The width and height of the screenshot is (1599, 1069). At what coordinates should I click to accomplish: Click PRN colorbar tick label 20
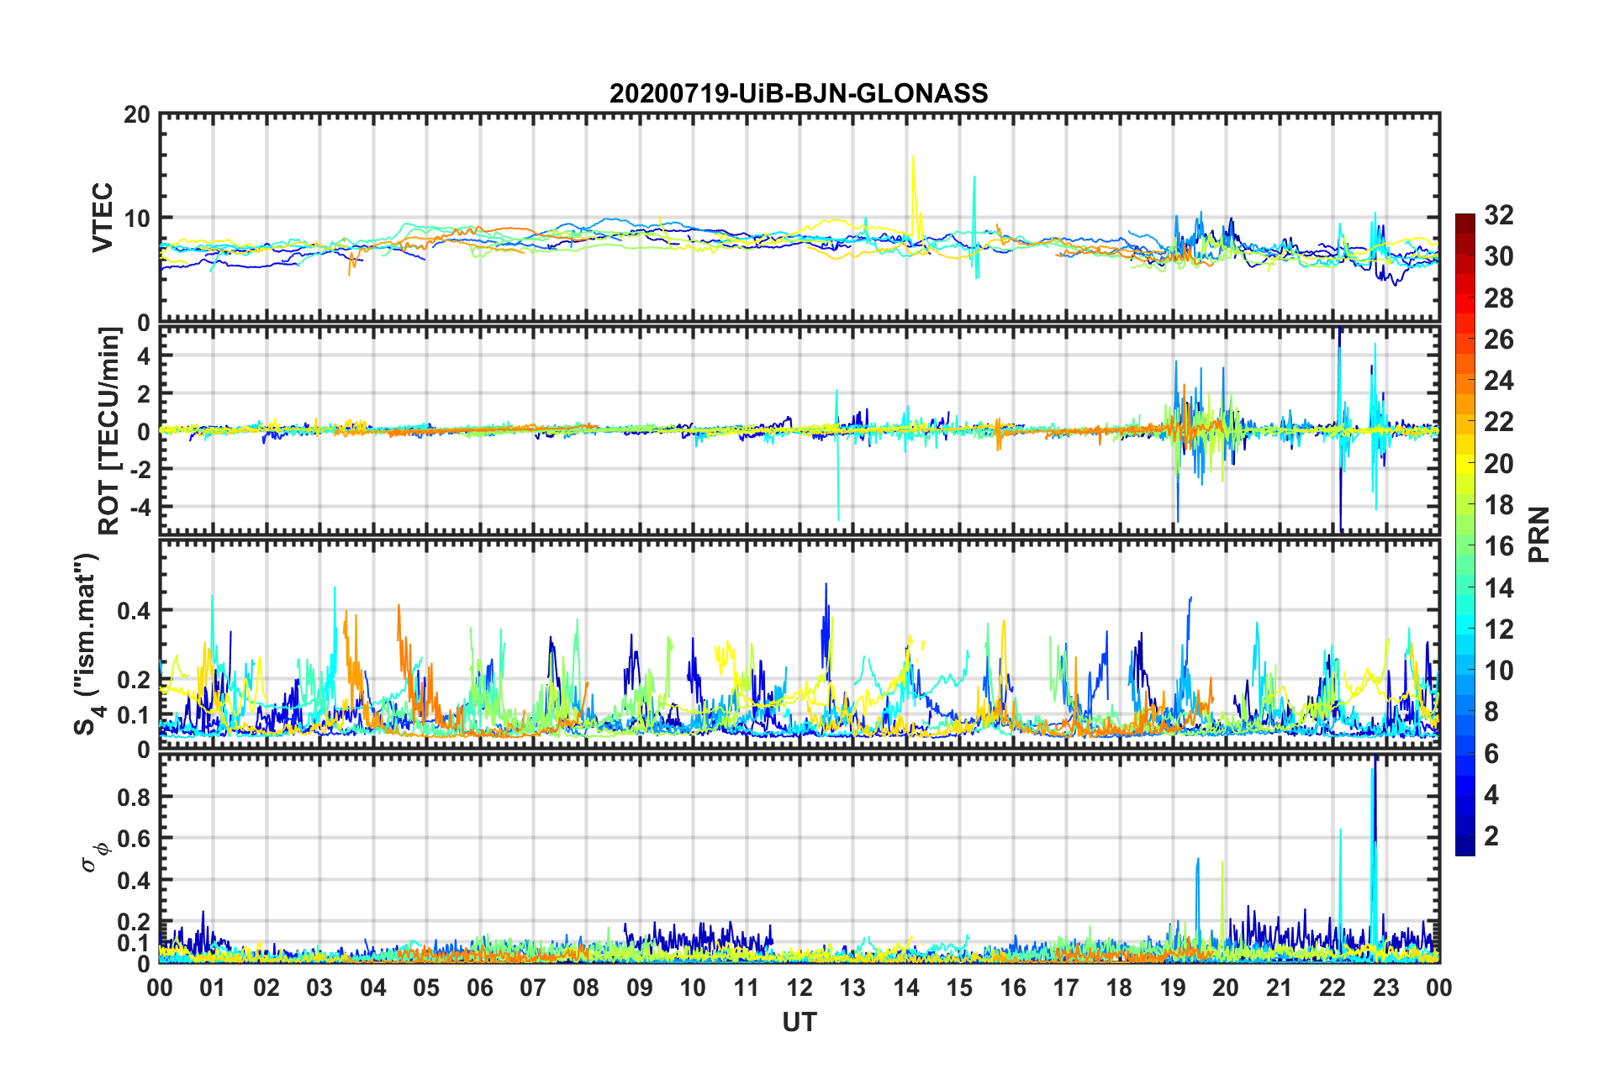[1498, 464]
